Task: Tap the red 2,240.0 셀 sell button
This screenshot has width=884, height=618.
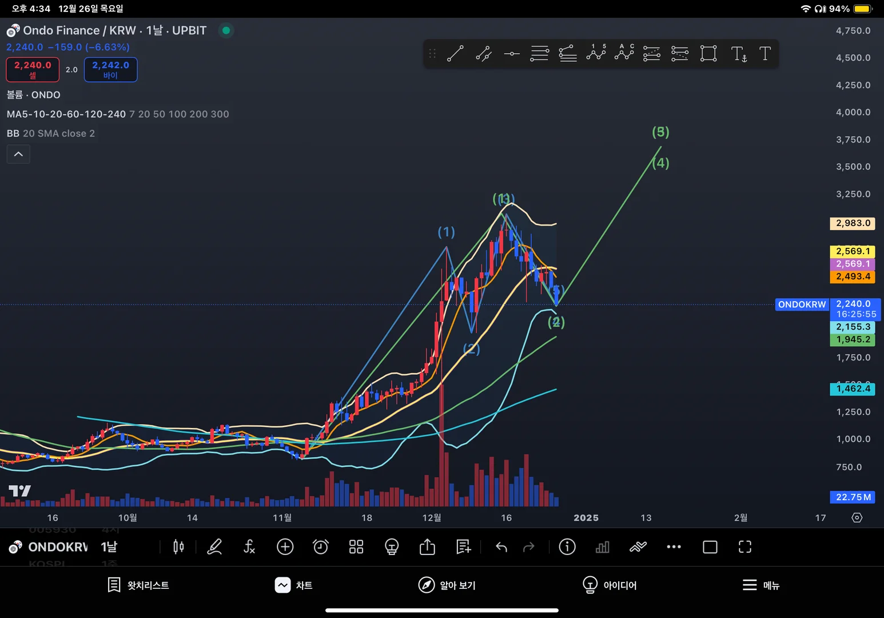Action: 33,70
